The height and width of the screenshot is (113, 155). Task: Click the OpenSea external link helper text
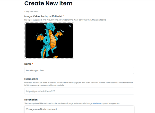click(79, 84)
